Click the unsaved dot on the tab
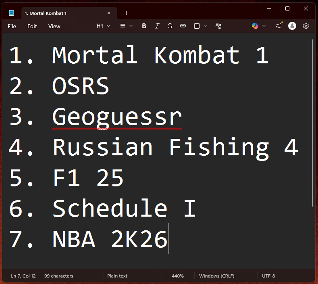 pyautogui.click(x=109, y=13)
